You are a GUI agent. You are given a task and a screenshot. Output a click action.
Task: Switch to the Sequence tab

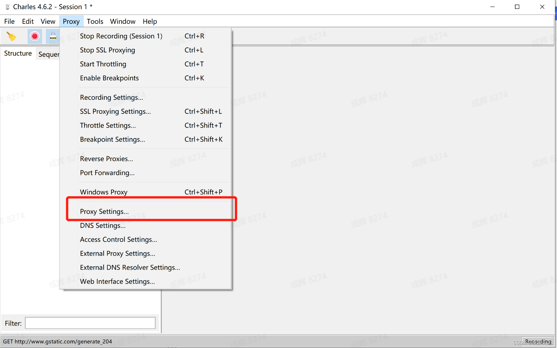point(49,54)
